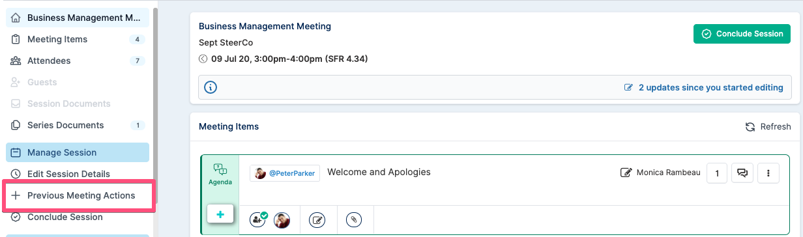Open the attendees assigned icon with checkmark
This screenshot has height=237, width=803.
pyautogui.click(x=259, y=219)
